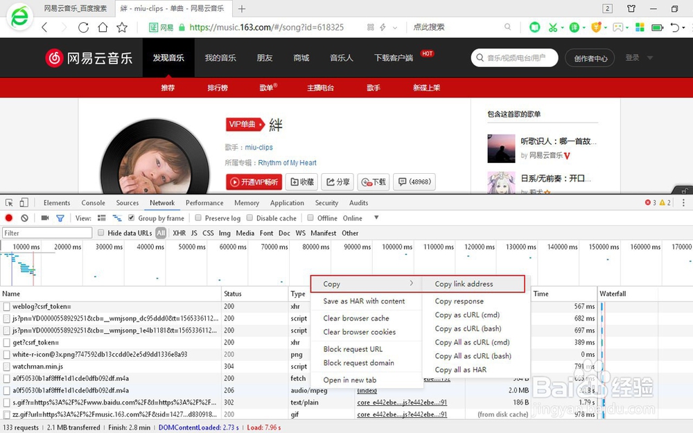This screenshot has width=693, height=433.
Task: Toggle the network filter funnel icon
Action: coord(60,218)
